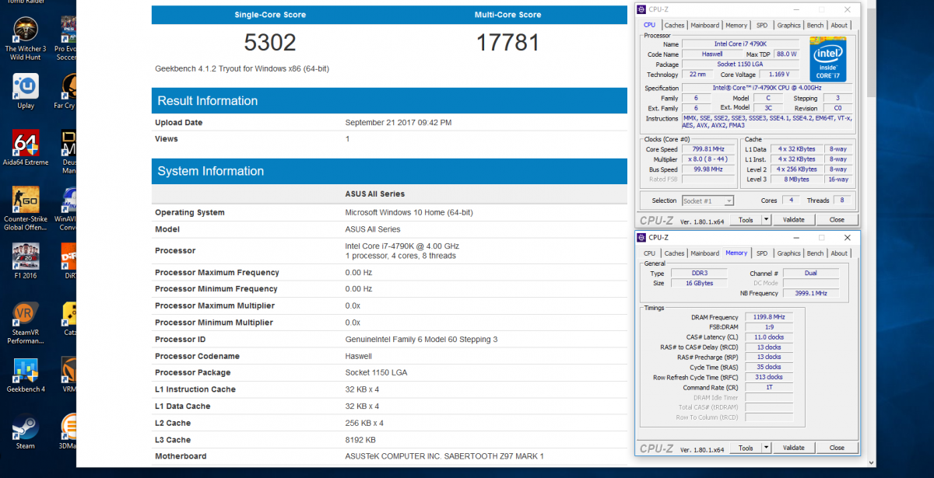This screenshot has width=934, height=478.
Task: Switch to Mainboard tab in the CPU-Z processor window
Action: tap(704, 25)
